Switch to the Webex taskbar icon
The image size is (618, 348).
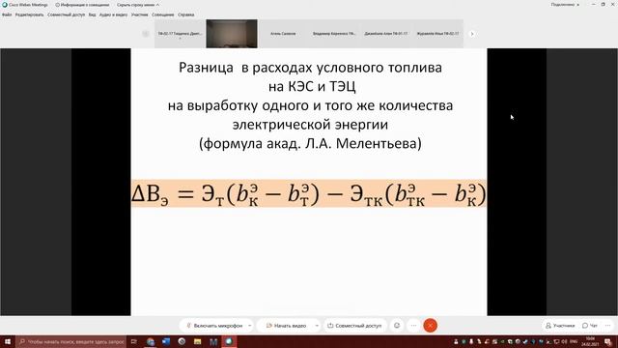229,341
